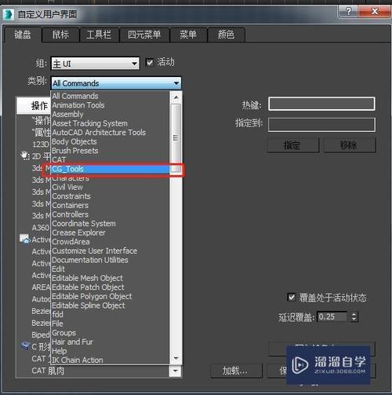The image size is (392, 395).
Task: Select Crease Explorer category
Action: point(78,232)
